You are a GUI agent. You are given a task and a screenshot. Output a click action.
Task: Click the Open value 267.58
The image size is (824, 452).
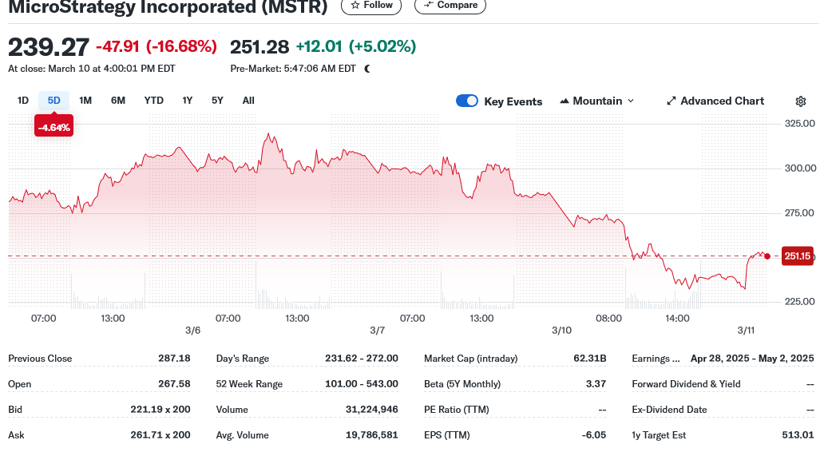pyautogui.click(x=174, y=384)
